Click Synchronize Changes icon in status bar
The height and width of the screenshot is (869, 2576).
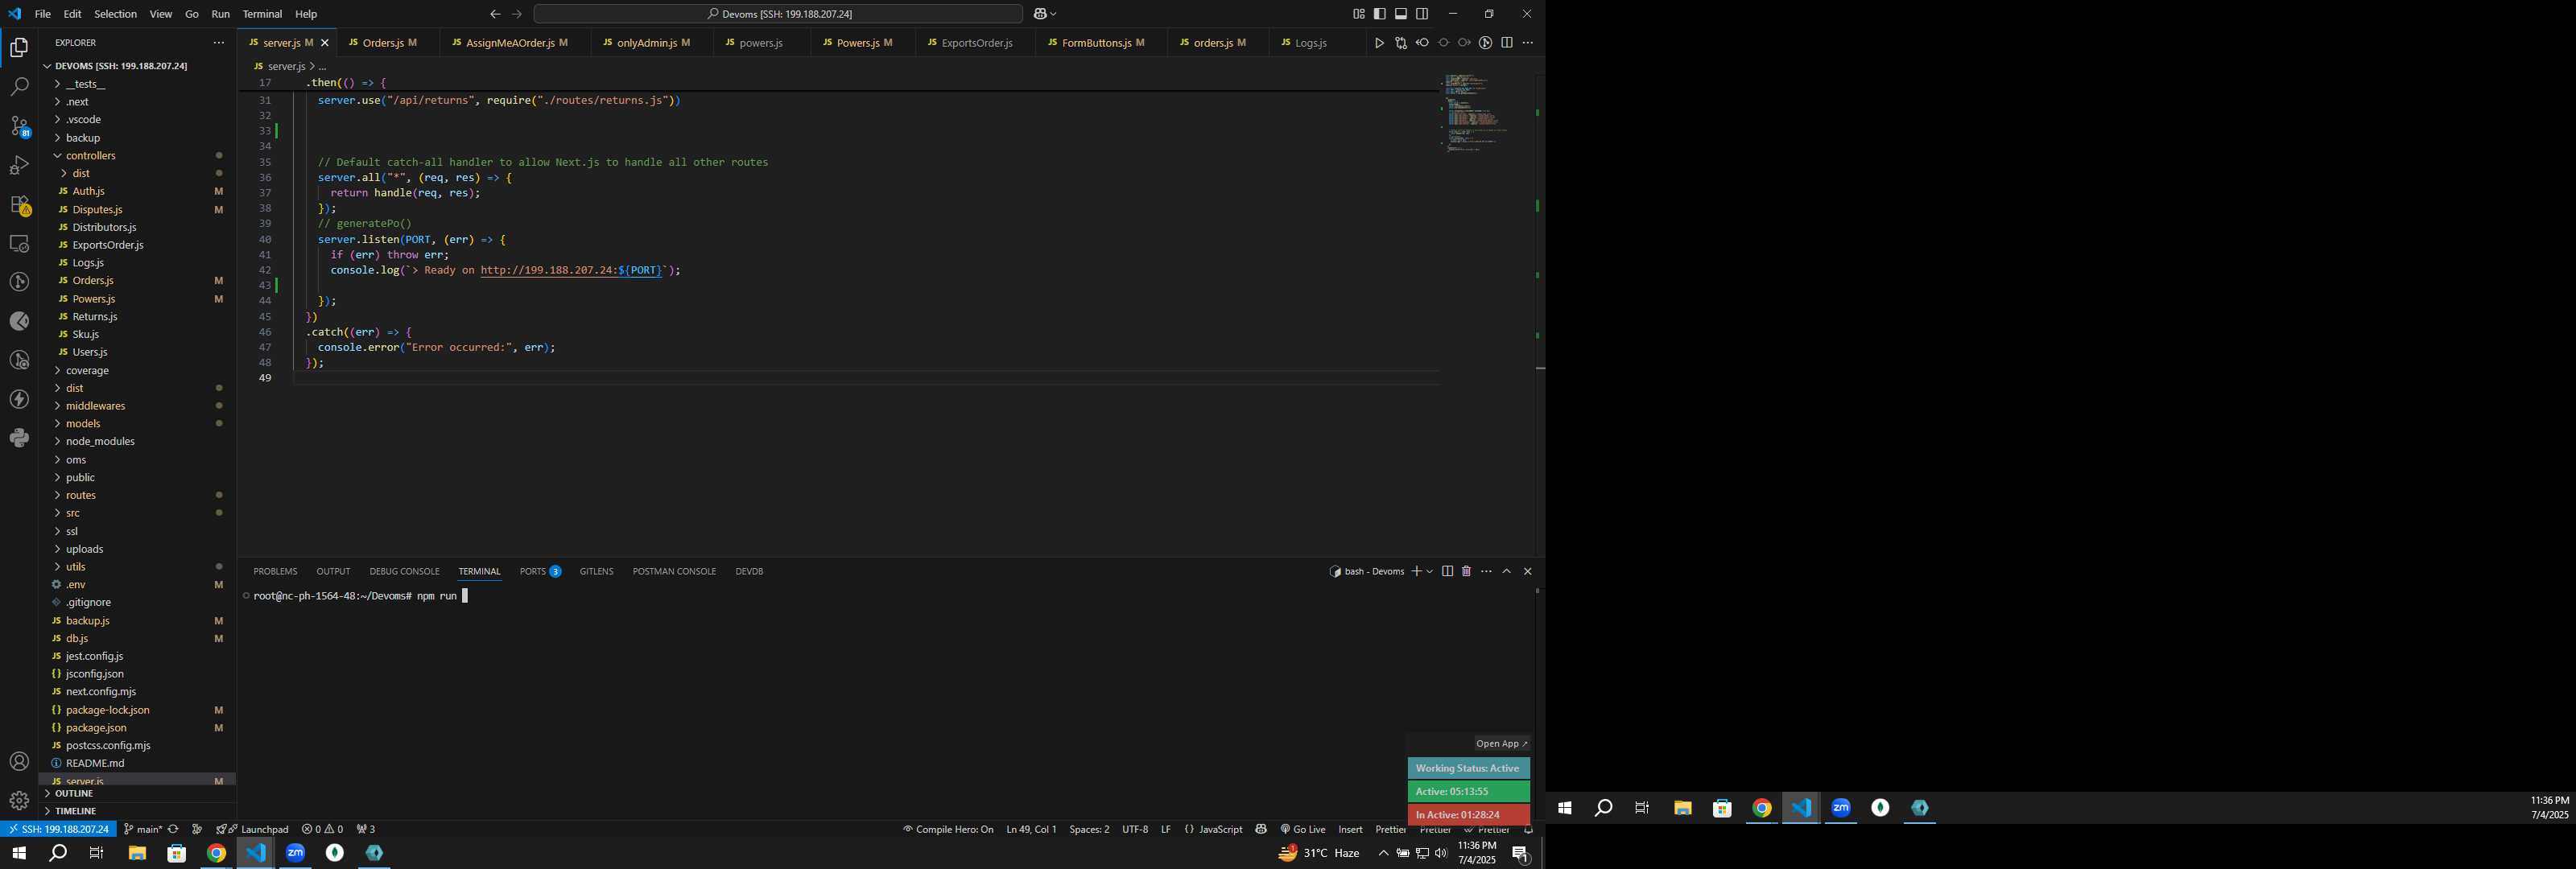173,829
